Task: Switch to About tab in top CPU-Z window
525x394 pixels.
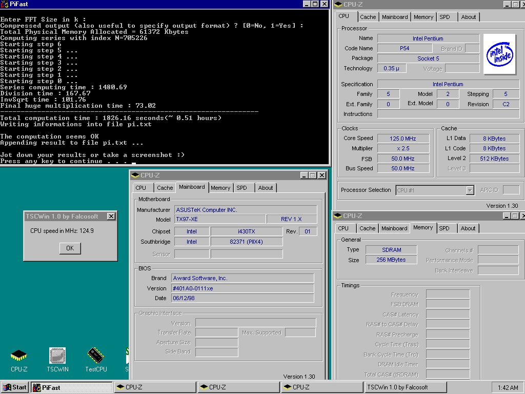Action: coord(469,17)
